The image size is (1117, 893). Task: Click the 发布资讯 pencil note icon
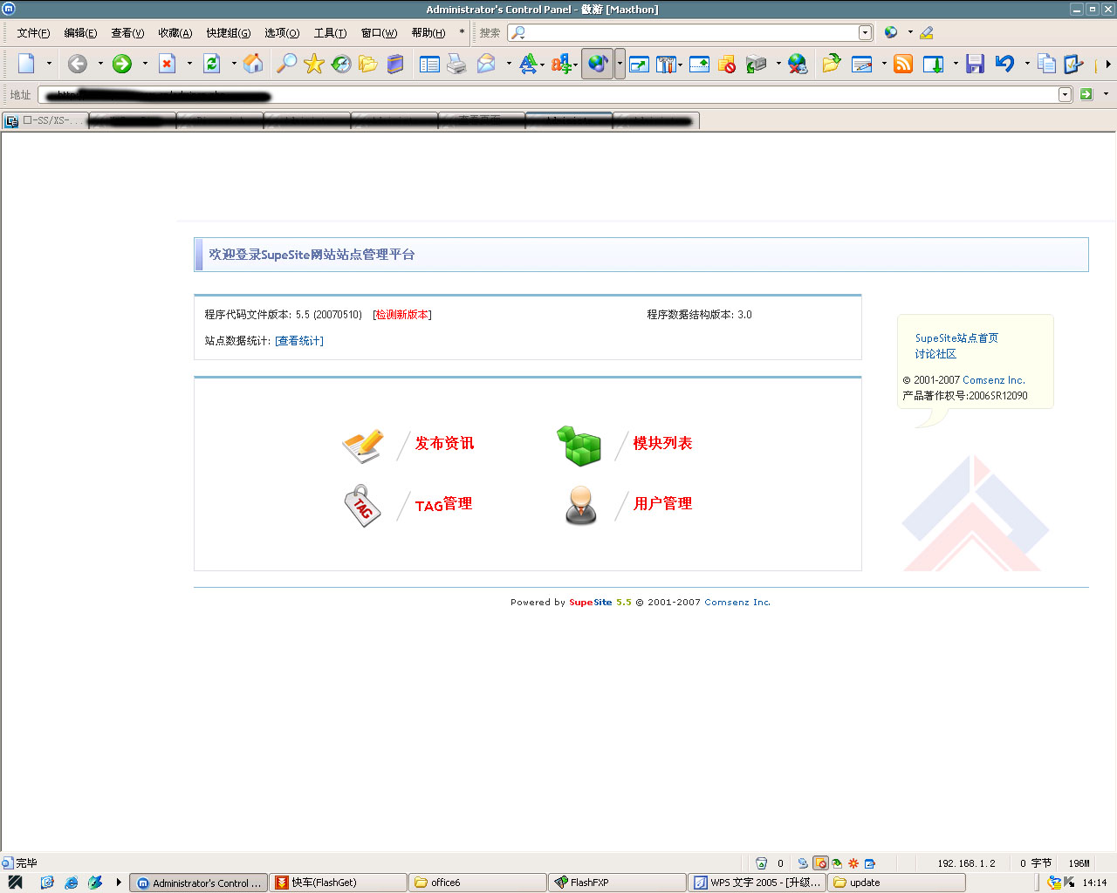(x=363, y=445)
